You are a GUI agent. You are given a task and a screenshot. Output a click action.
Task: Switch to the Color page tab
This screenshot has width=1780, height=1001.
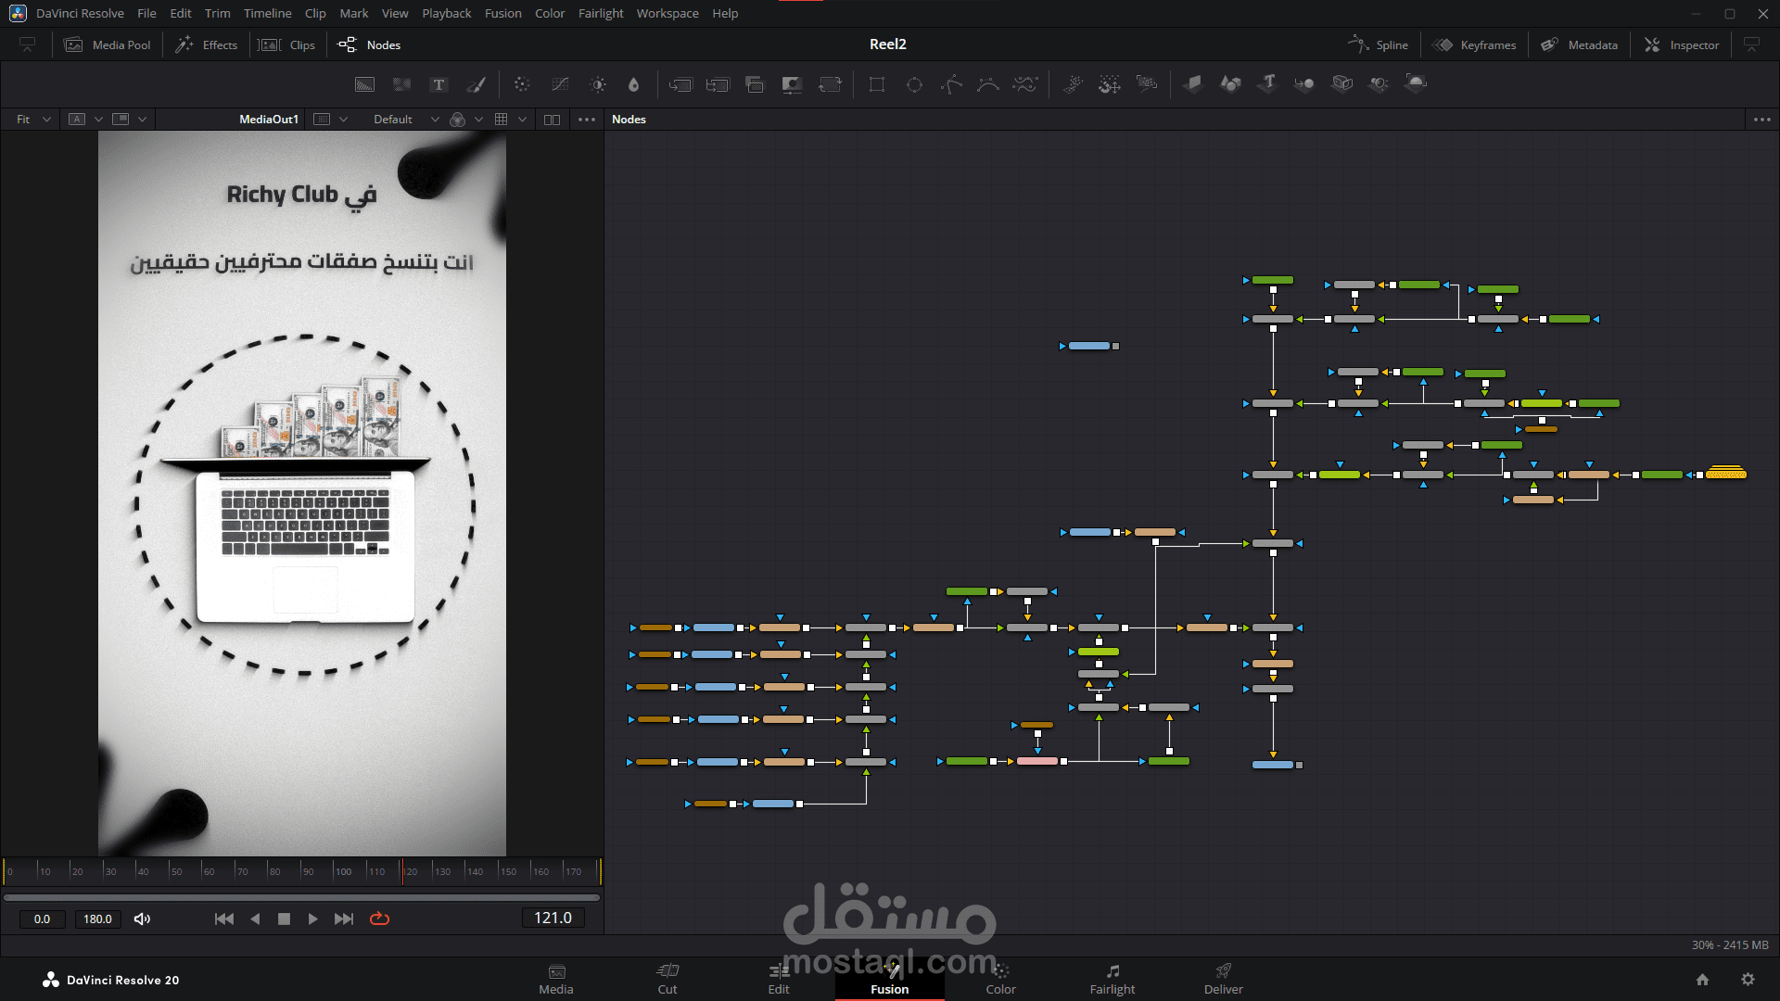point(1000,979)
